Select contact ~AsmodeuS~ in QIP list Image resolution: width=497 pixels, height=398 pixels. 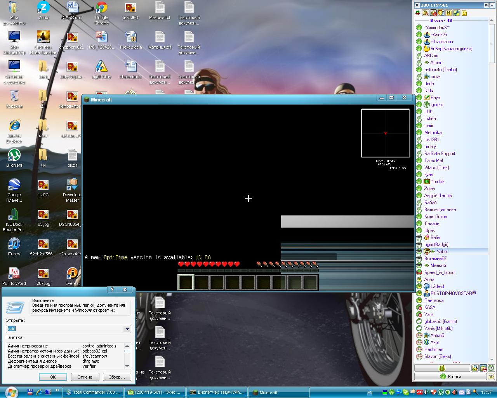pyautogui.click(x=437, y=28)
